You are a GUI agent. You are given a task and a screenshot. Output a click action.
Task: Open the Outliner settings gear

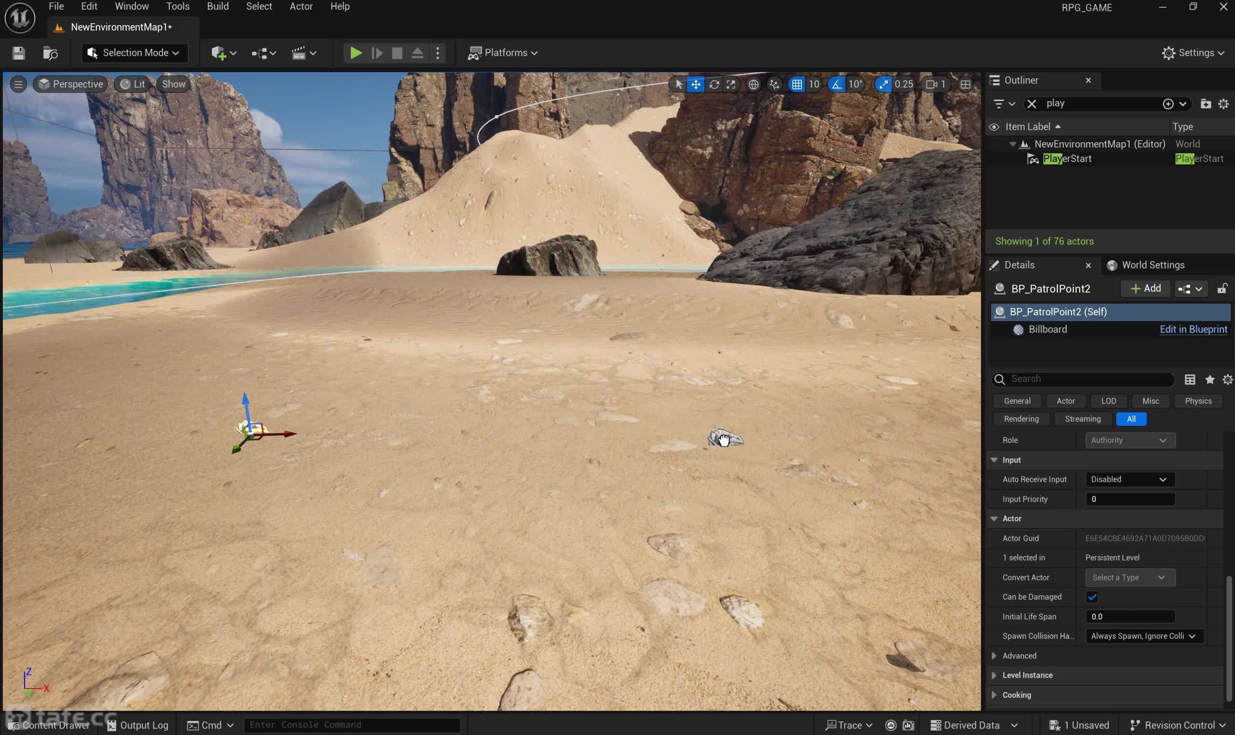point(1223,104)
